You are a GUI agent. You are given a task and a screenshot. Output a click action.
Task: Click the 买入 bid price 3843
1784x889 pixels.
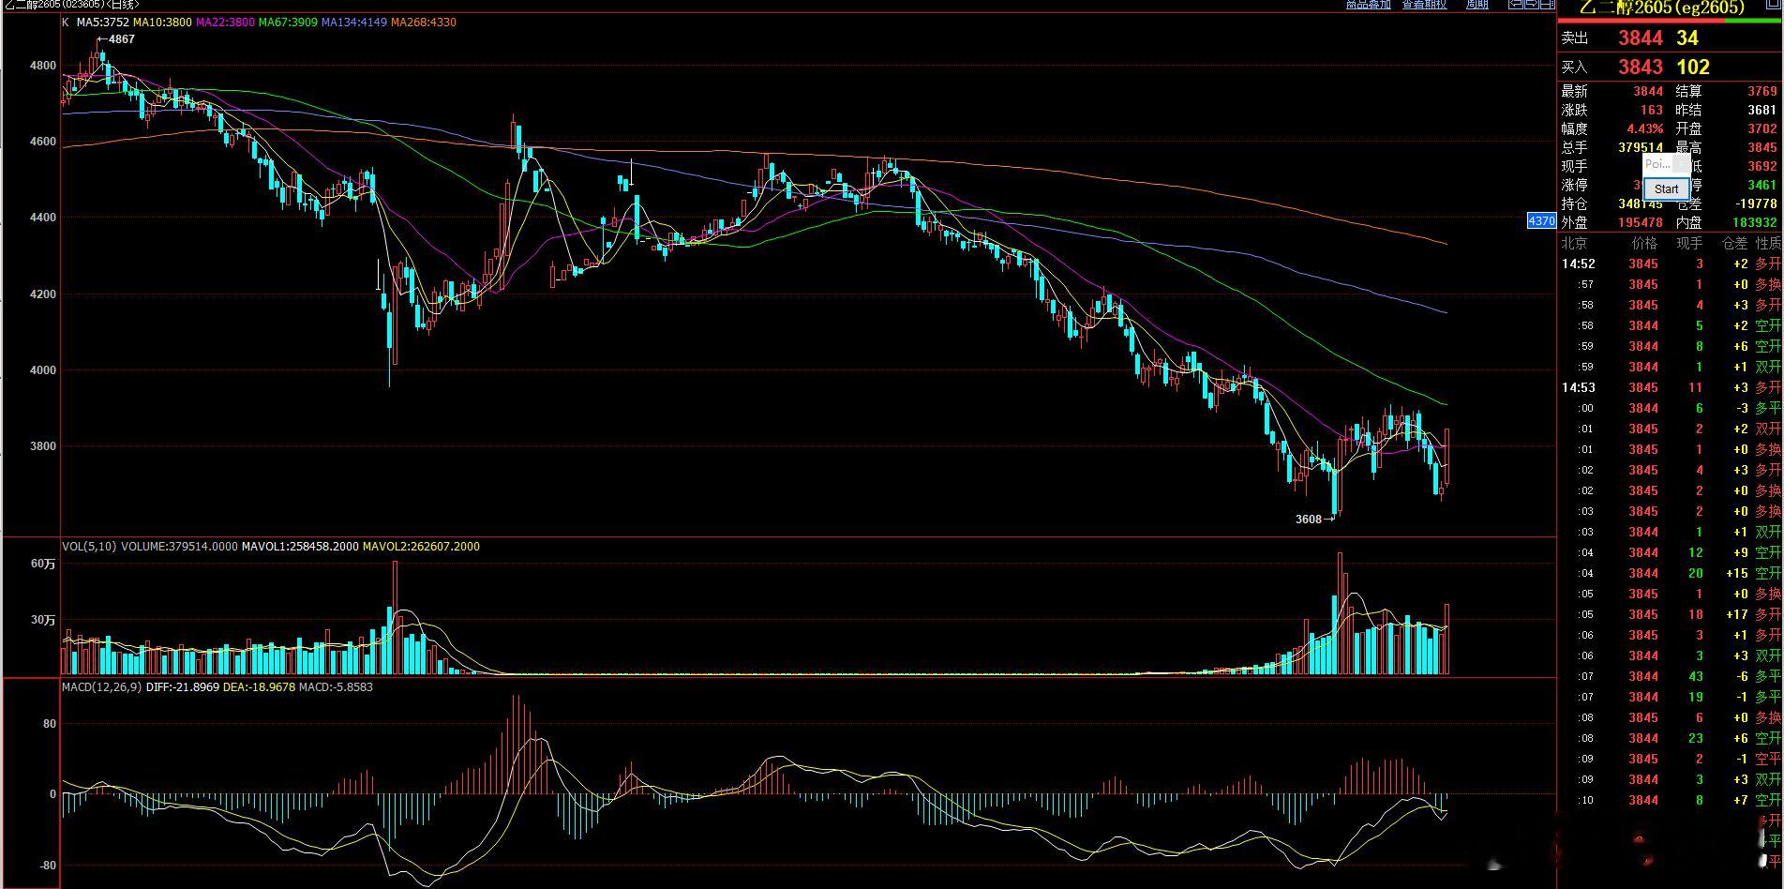click(x=1641, y=67)
